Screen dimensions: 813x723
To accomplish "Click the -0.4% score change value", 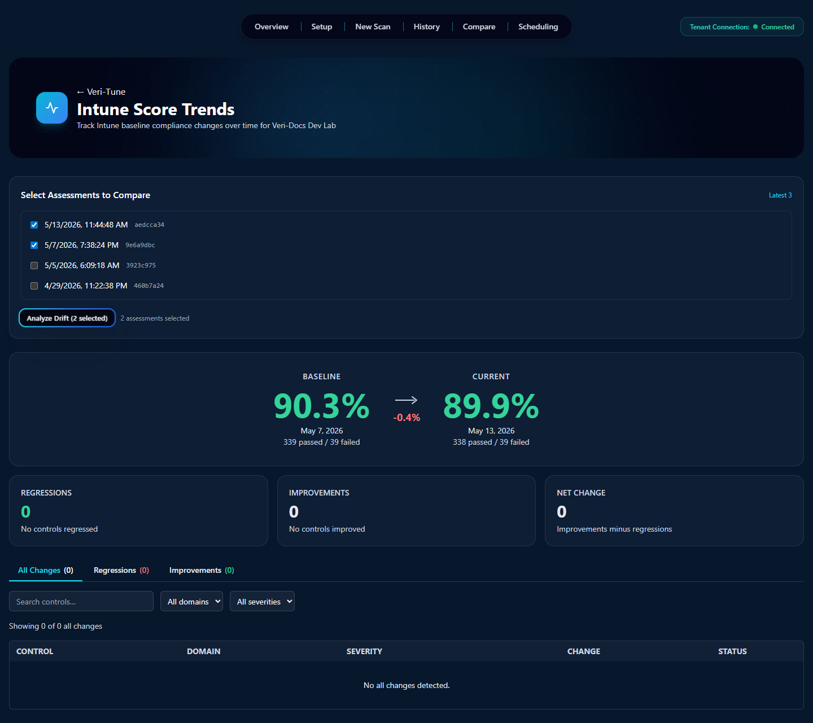I will pyautogui.click(x=406, y=418).
